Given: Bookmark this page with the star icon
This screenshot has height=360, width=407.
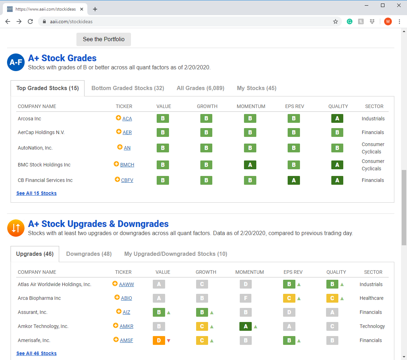Looking at the screenshot, I should 336,21.
